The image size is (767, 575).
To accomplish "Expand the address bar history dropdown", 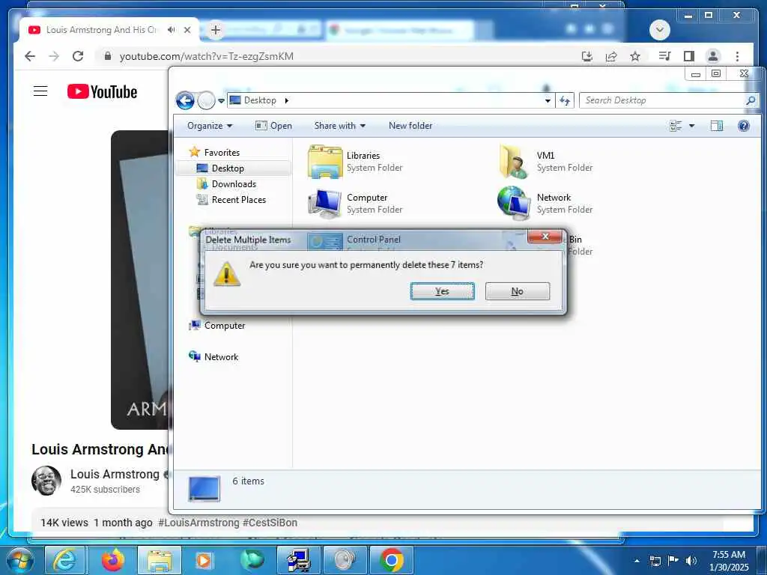I will point(548,101).
